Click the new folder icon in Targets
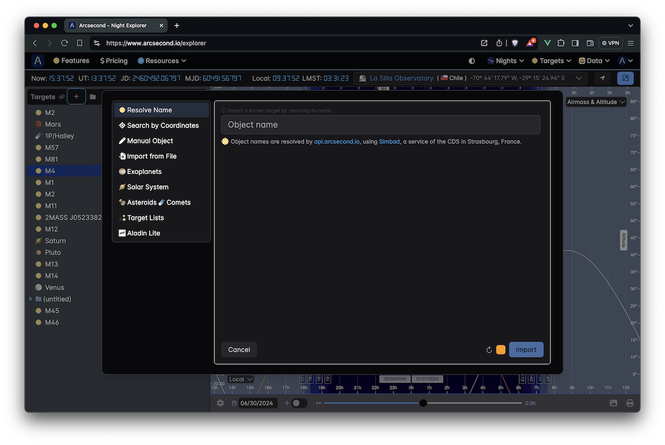The image size is (665, 445). (93, 97)
